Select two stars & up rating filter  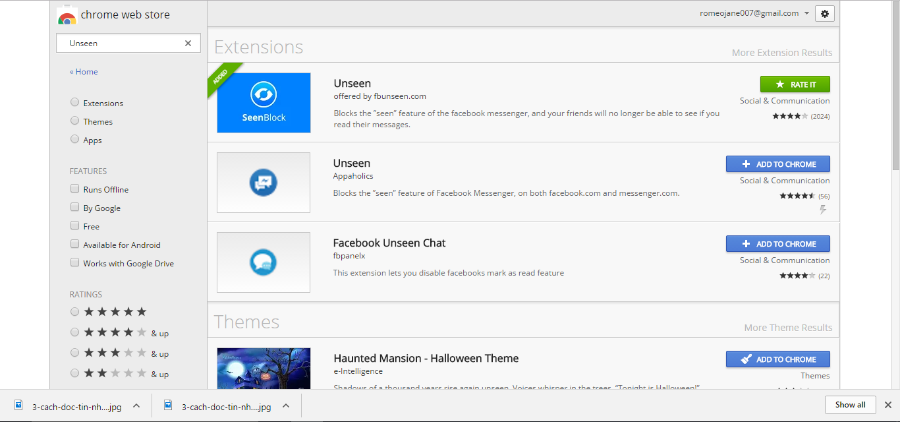click(74, 373)
